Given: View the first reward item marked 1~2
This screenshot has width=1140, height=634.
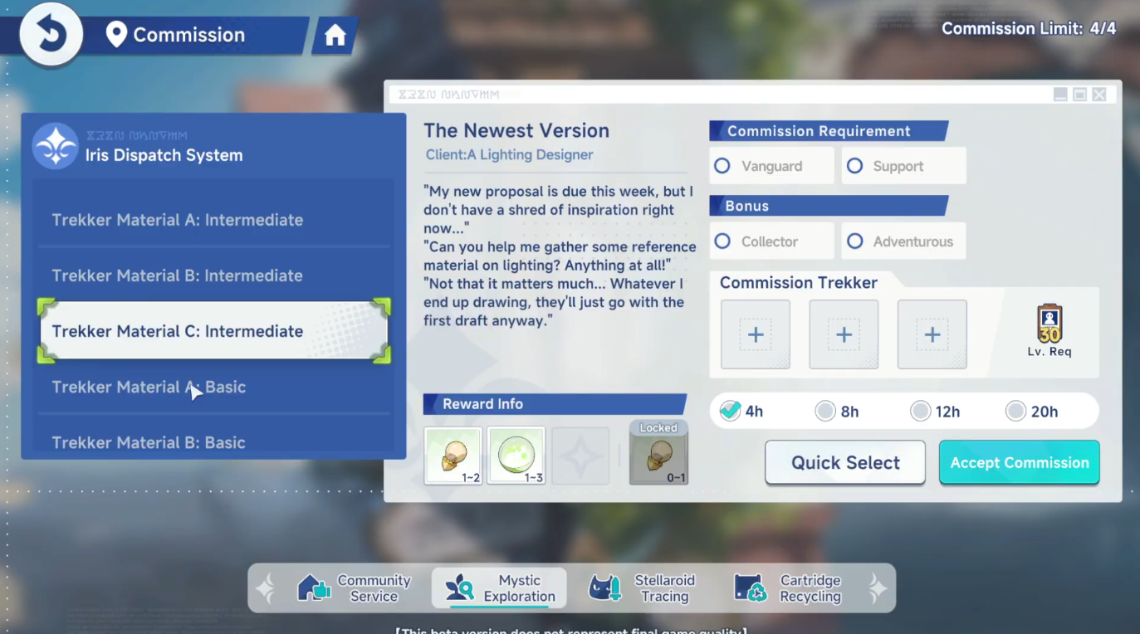Looking at the screenshot, I should pos(453,456).
